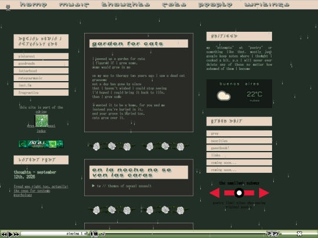The height and width of the screenshot is (238, 318).
Task: Open the thoughts nav tab
Action: click(125, 5)
